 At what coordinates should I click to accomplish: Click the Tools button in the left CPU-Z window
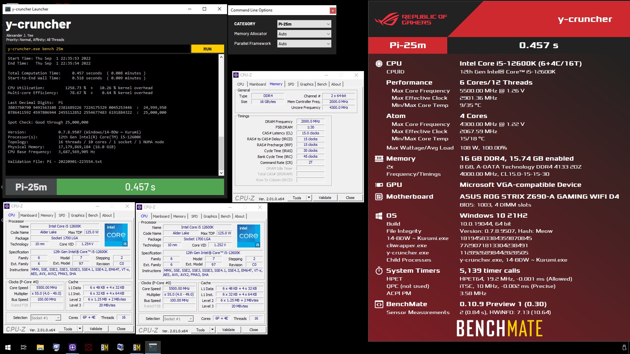pyautogui.click(x=68, y=329)
